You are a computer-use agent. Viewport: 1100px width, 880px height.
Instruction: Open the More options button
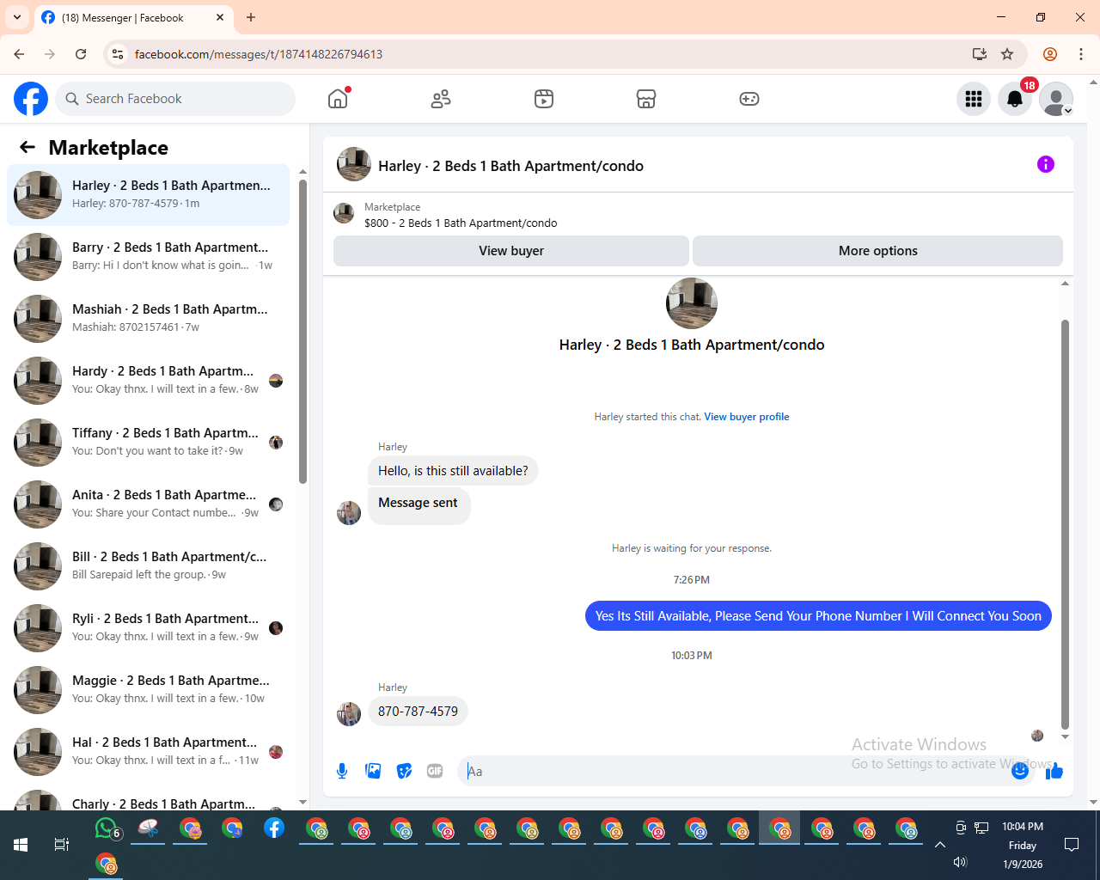click(x=877, y=251)
